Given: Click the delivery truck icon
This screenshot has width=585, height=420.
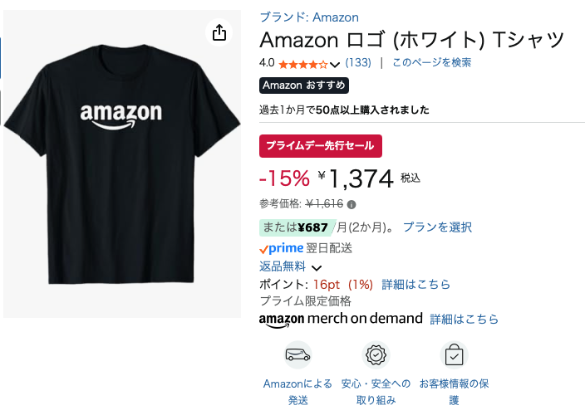Looking at the screenshot, I should [x=297, y=354].
